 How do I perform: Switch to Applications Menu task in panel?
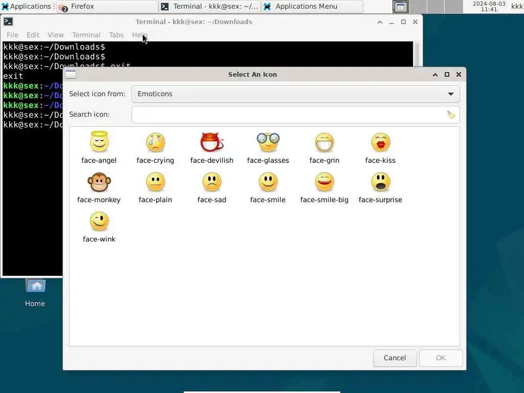coord(312,6)
